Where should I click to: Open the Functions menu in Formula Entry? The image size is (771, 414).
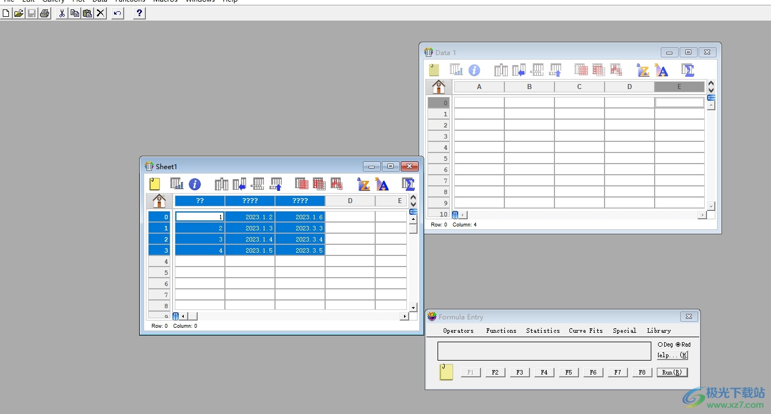pyautogui.click(x=501, y=331)
